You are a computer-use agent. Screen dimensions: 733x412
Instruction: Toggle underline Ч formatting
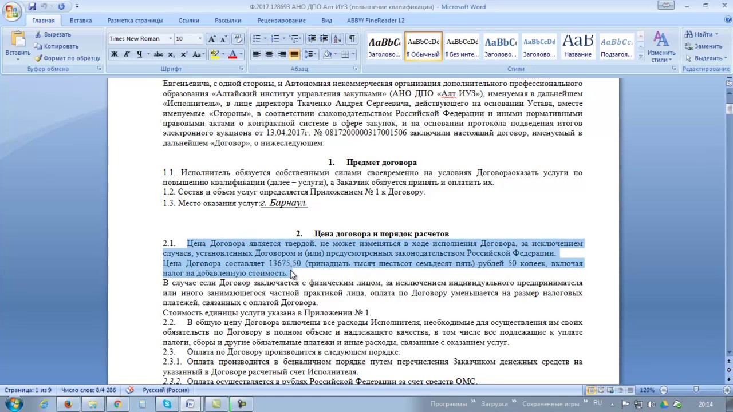pyautogui.click(x=139, y=54)
